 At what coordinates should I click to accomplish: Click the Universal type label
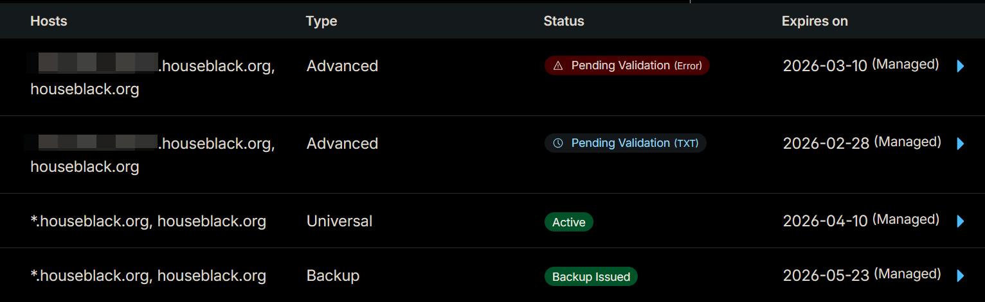click(339, 221)
